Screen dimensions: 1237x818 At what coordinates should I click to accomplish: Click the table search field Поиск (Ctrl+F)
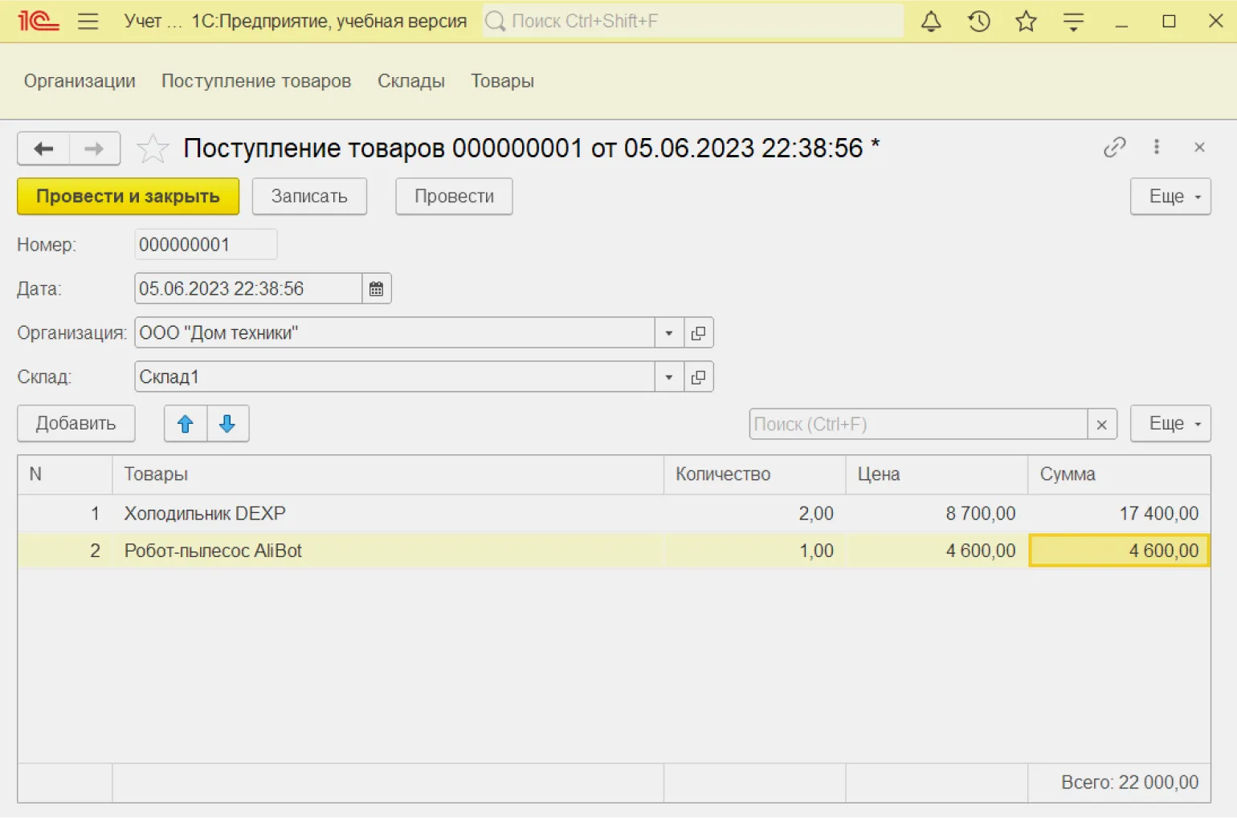tap(917, 424)
